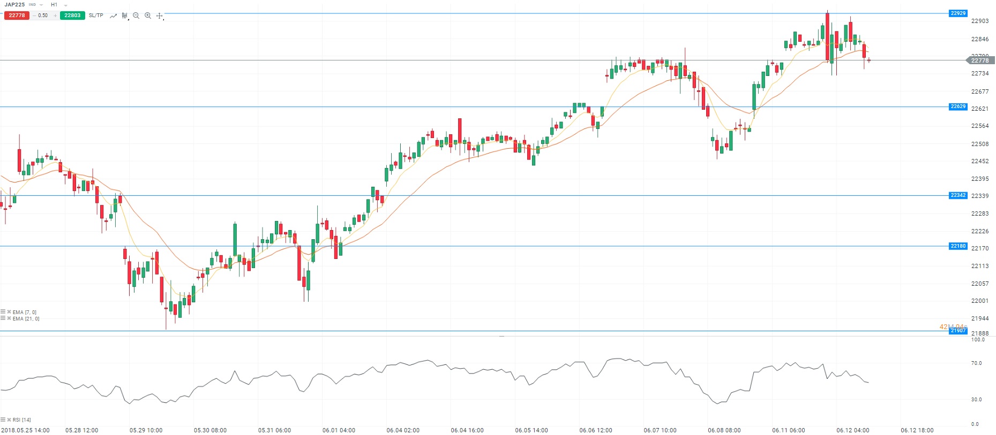996x435 pixels.
Task: Click the 06.12 04:00 time axis label
Action: point(853,430)
